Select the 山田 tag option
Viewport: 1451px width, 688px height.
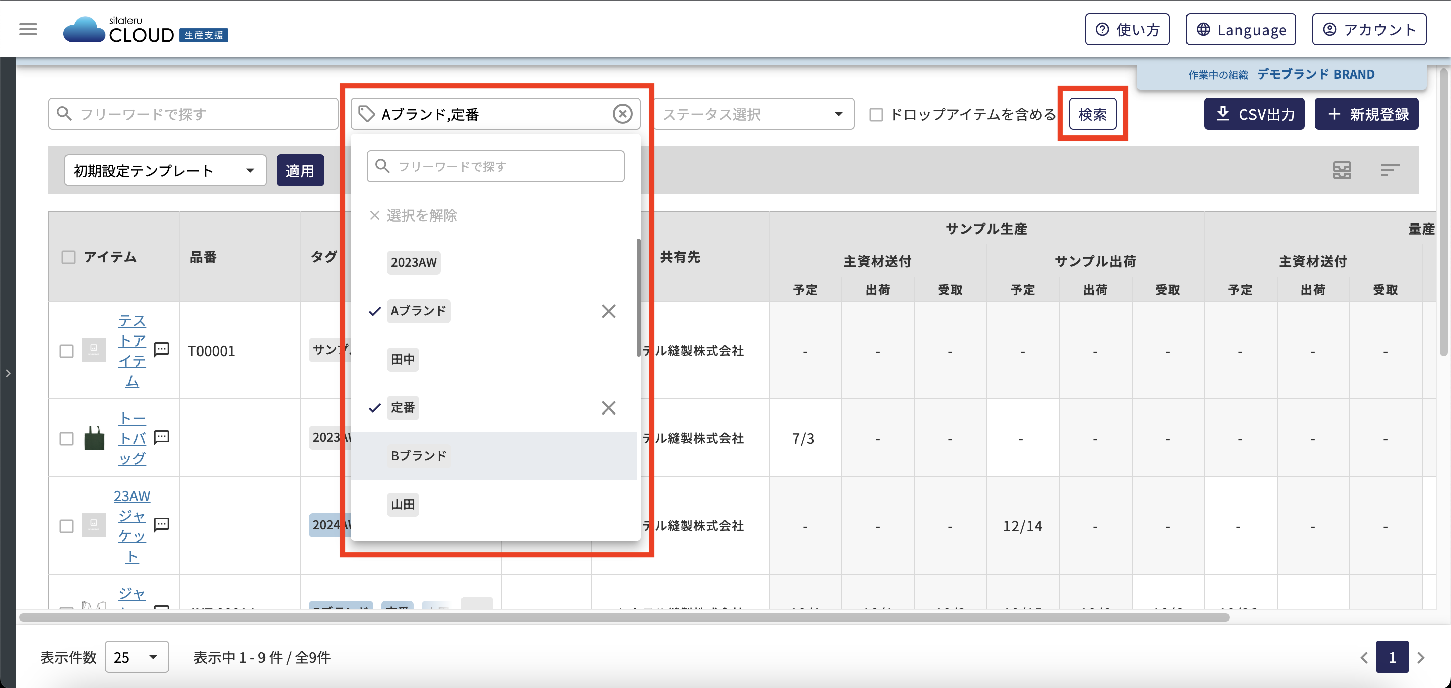pyautogui.click(x=403, y=505)
